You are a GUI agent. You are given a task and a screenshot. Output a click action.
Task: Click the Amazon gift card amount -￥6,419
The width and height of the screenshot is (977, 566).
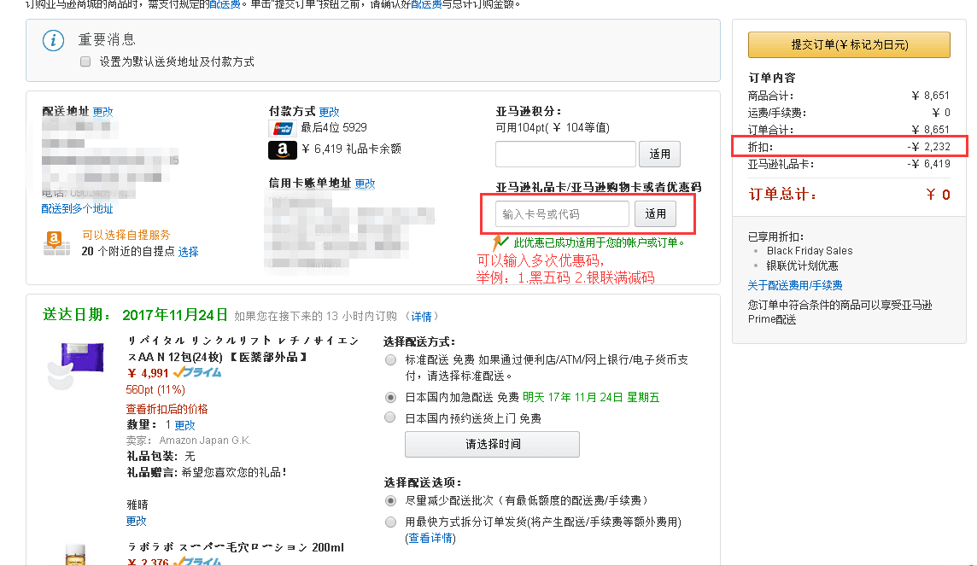[928, 164]
